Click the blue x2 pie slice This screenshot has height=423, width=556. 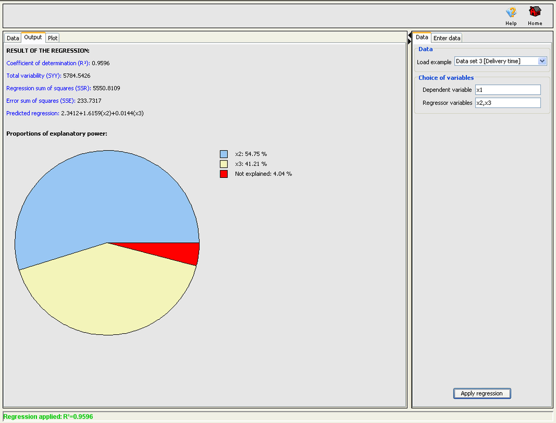pyautogui.click(x=101, y=196)
